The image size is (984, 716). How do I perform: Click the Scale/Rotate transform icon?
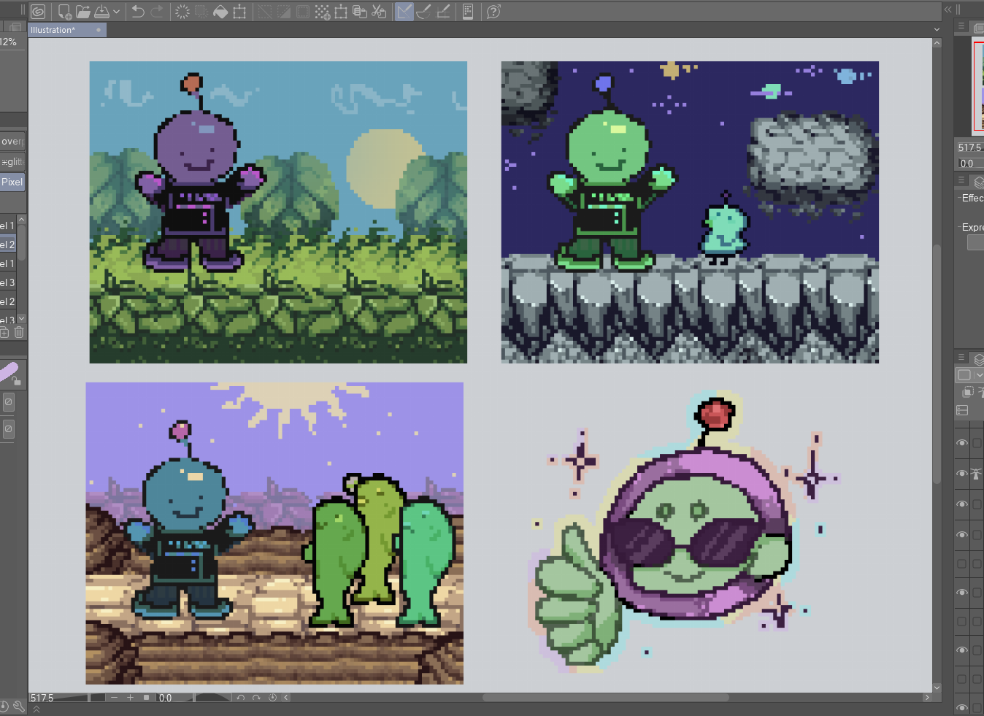tap(239, 12)
